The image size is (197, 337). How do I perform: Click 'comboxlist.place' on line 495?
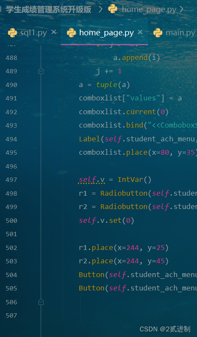coord(113,153)
